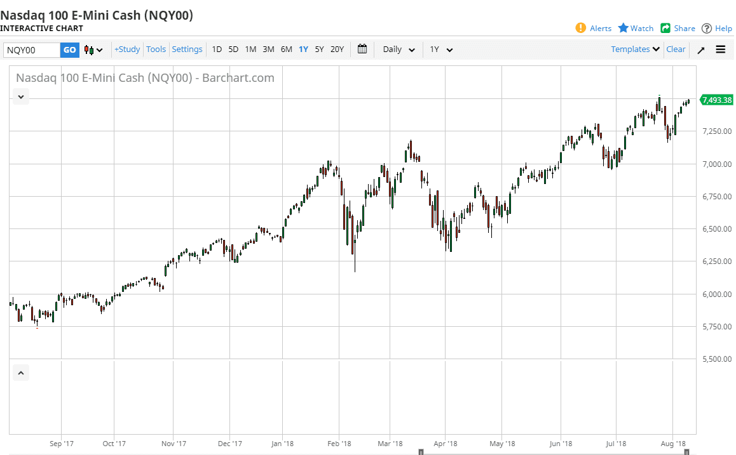Open the Daily frequency dropdown
The image size is (736, 455).
(x=399, y=49)
